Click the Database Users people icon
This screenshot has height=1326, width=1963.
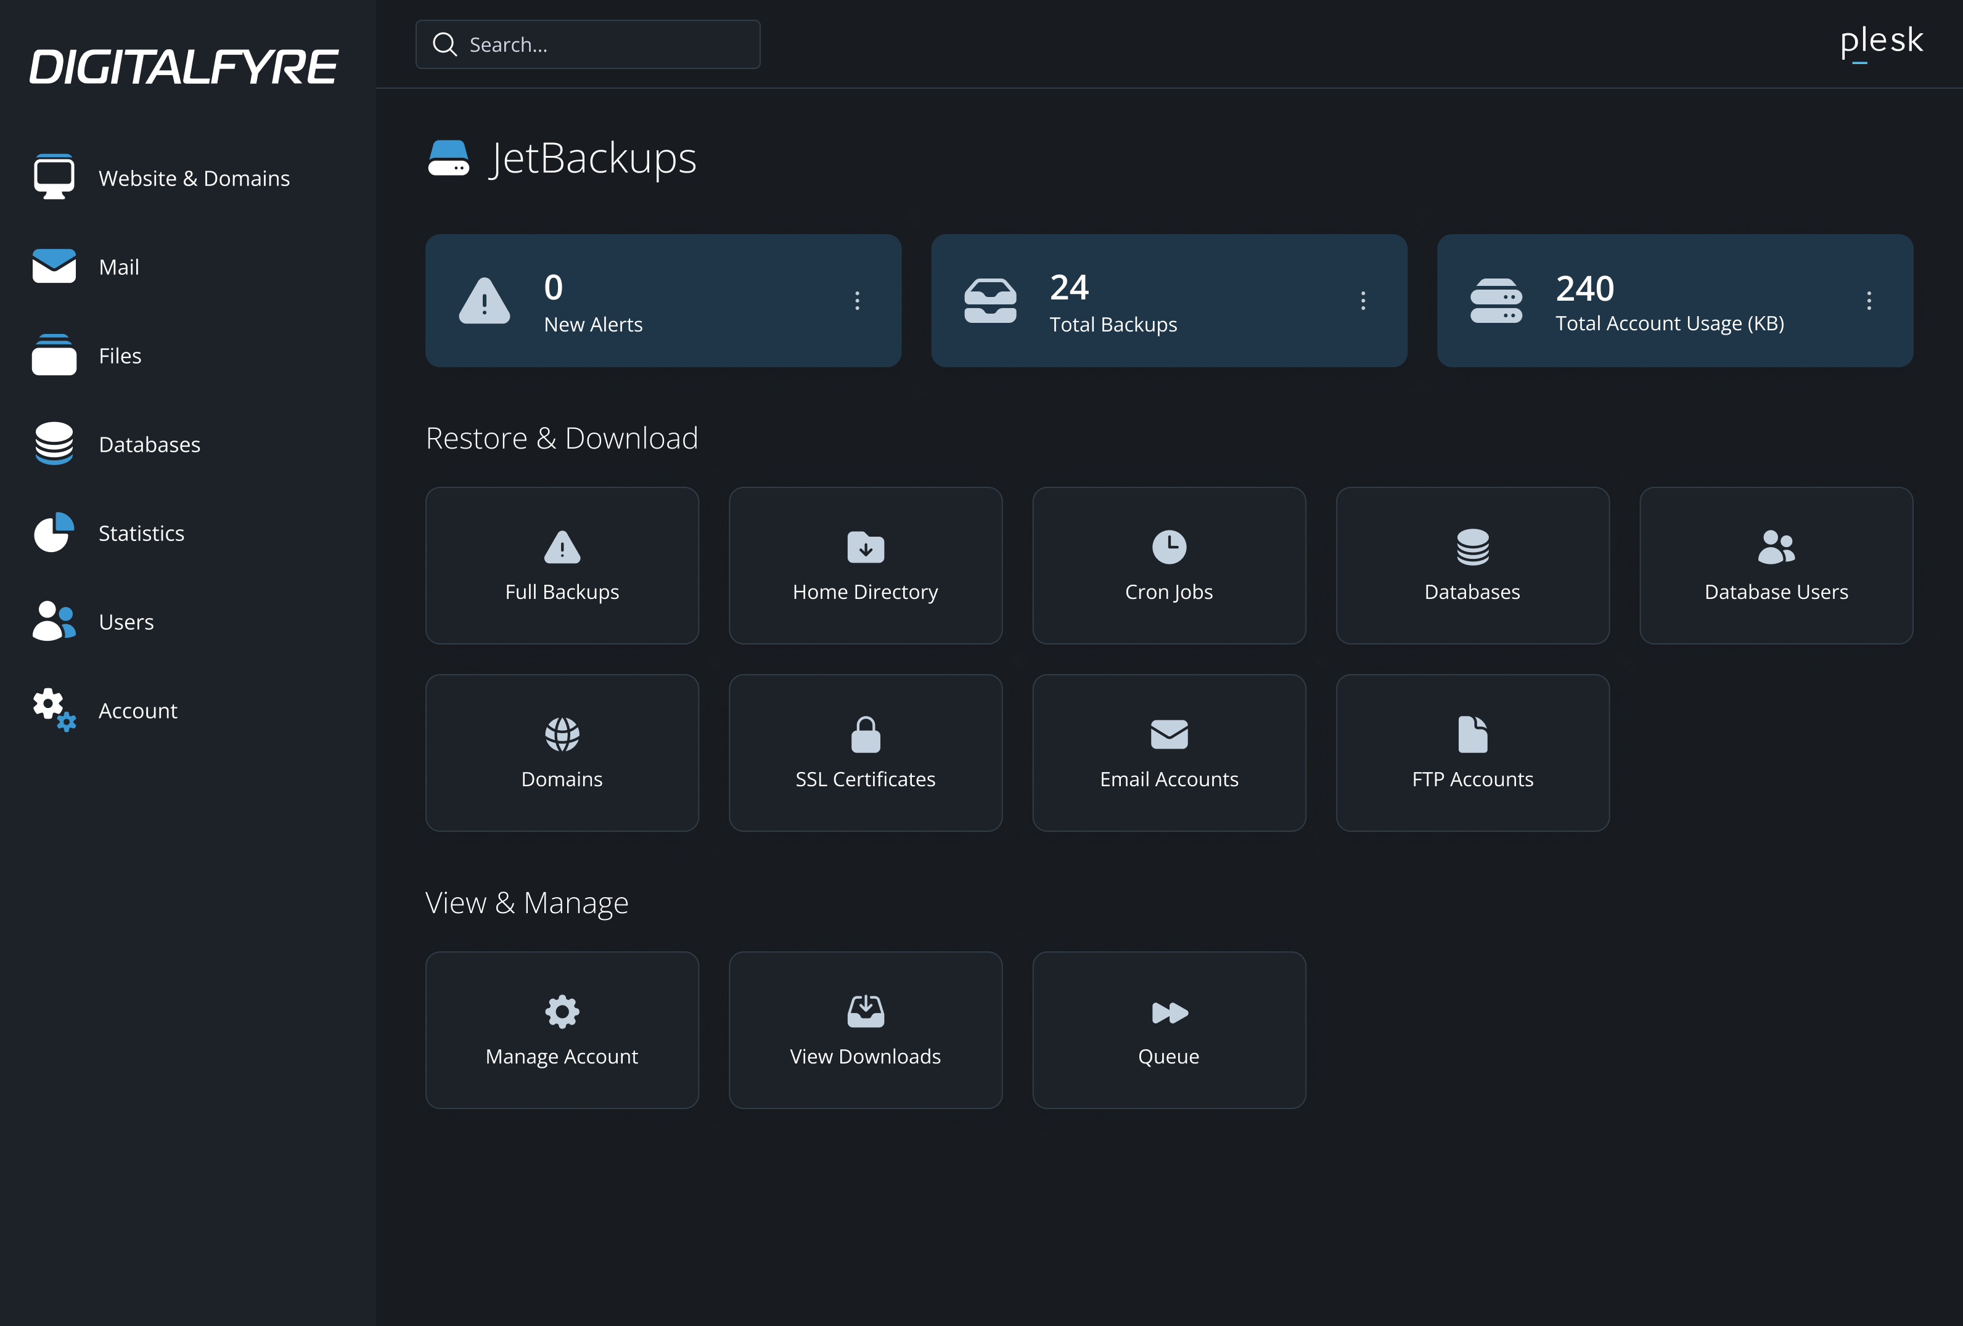point(1776,547)
